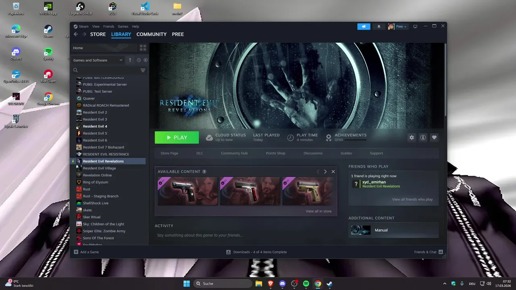This screenshot has height=290, width=516.
Task: Click the library search field
Action: [106, 70]
